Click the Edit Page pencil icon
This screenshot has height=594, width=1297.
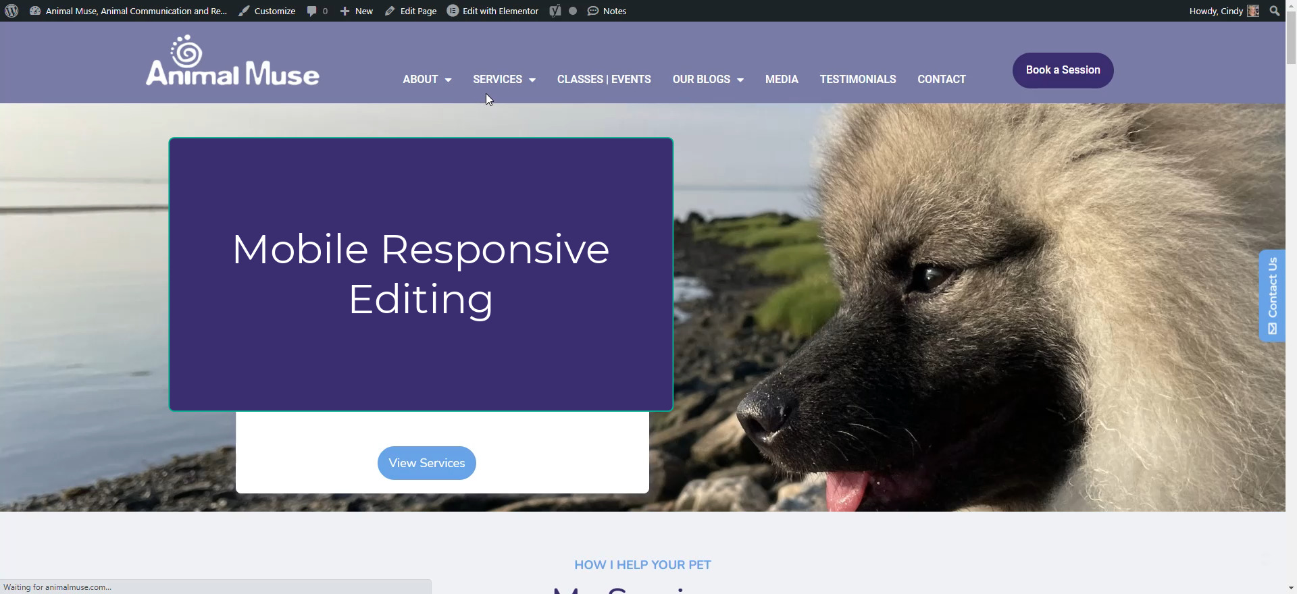[x=390, y=11]
